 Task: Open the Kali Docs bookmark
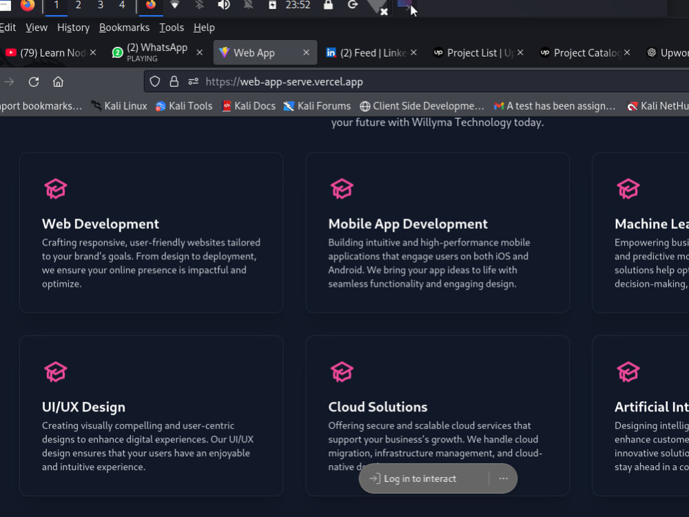[x=249, y=106]
